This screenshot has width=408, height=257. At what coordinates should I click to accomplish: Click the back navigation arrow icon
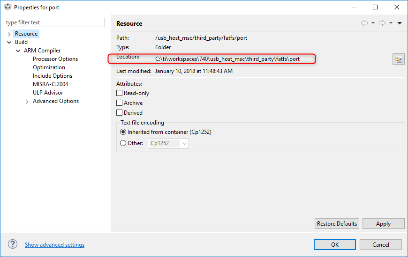click(364, 23)
